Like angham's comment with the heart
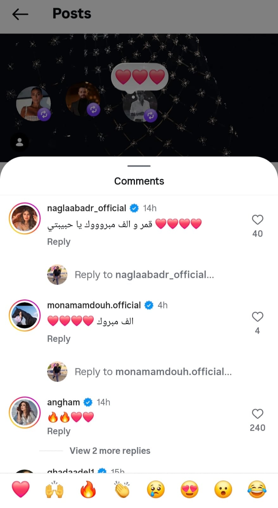 [x=257, y=414]
